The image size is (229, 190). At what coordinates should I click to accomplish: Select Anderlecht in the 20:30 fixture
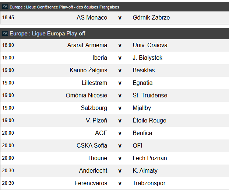point(93,171)
